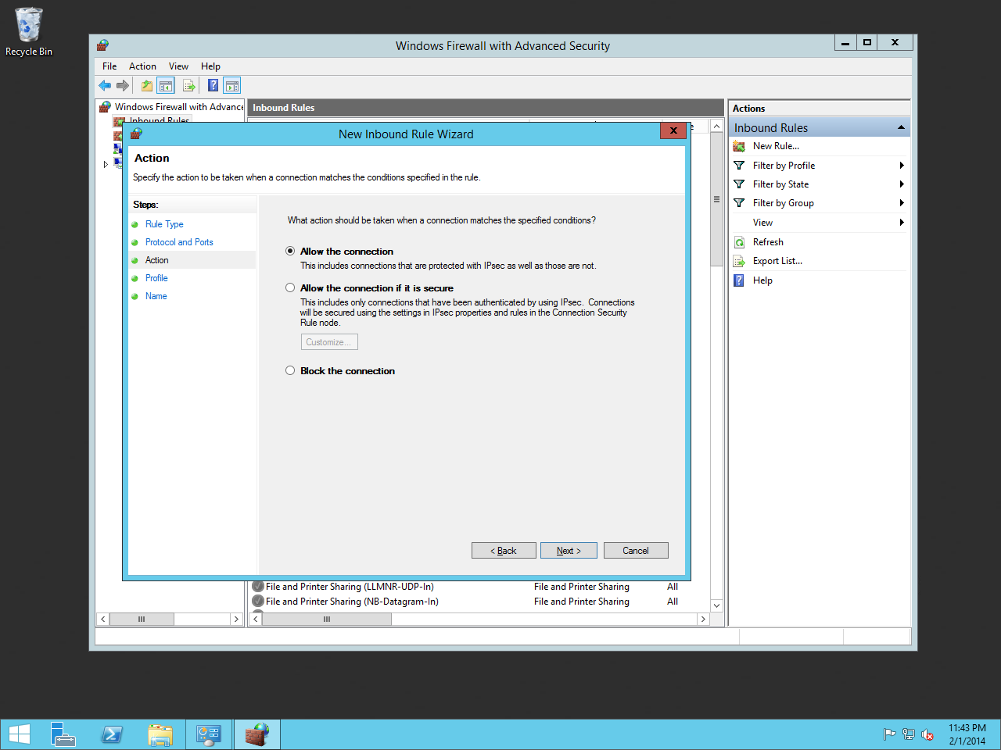The height and width of the screenshot is (750, 1001).
Task: Click the rules list vertical scrollbar thumb
Action: pyautogui.click(x=716, y=200)
